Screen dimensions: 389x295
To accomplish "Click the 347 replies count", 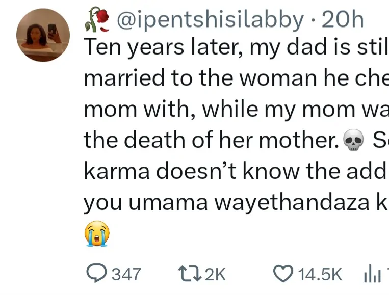I will (126, 274).
